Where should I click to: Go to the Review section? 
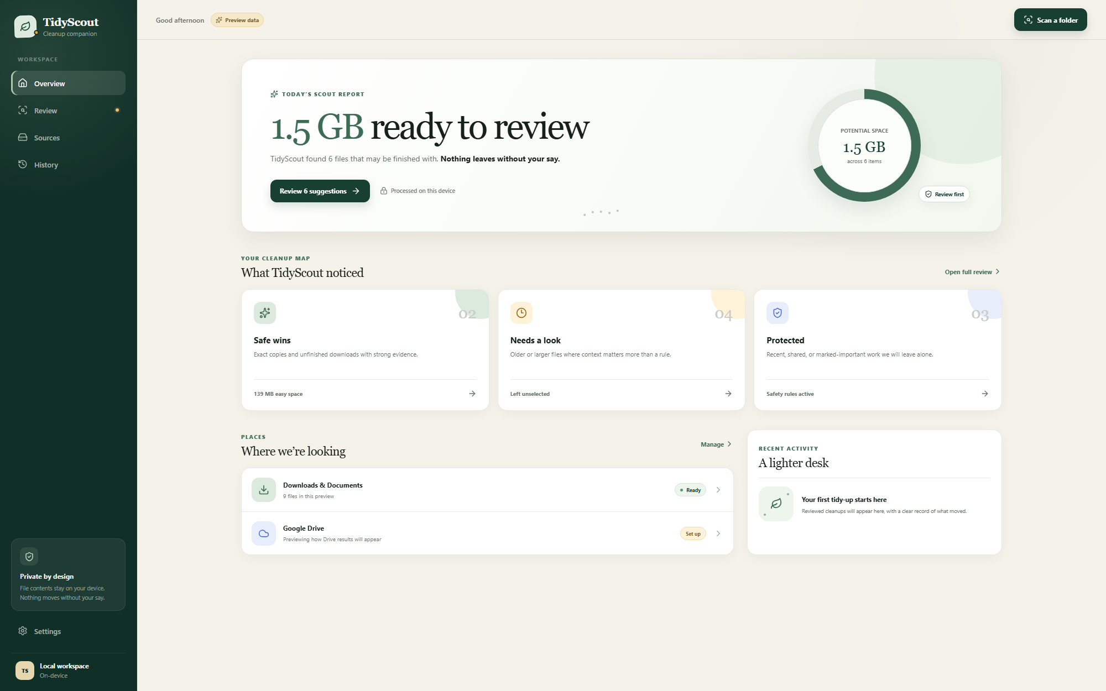[69, 110]
